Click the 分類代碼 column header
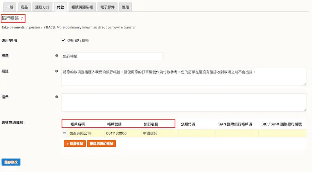The width and height of the screenshot is (312, 172). (x=188, y=124)
